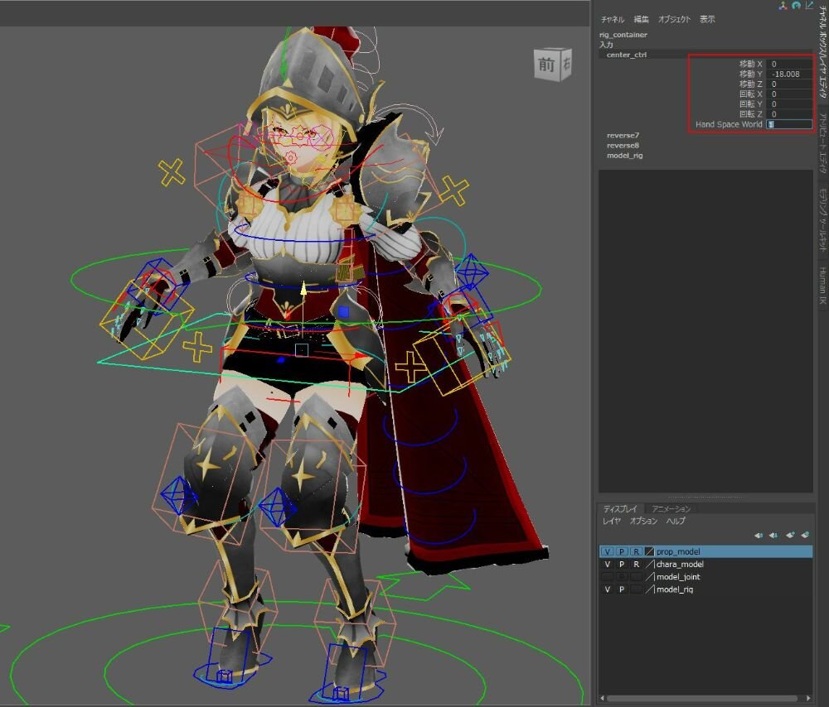Open the オブジェクト menu in channel box
Viewport: 829px width, 707px height.
674,19
